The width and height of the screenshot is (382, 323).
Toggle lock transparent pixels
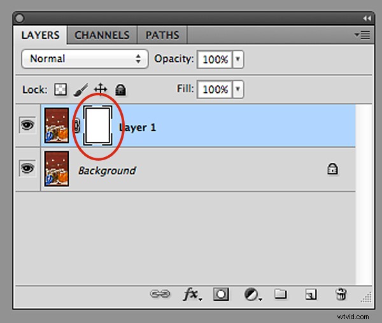60,90
